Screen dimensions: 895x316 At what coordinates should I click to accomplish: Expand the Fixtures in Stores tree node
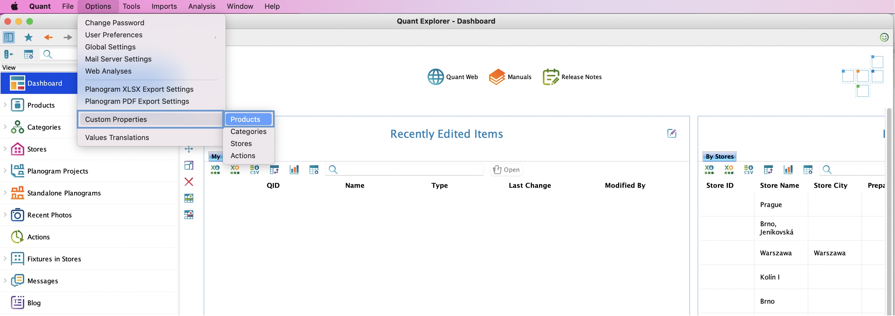(5, 258)
